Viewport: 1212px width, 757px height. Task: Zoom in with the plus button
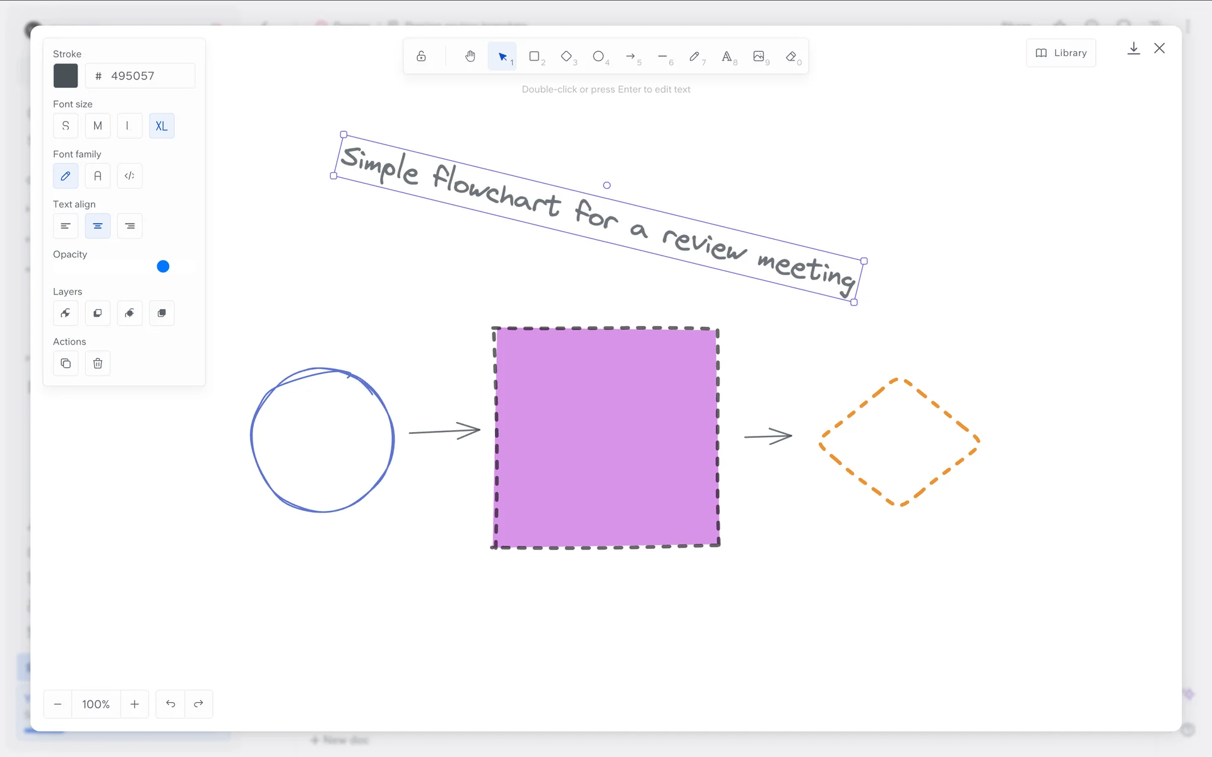[x=134, y=704]
